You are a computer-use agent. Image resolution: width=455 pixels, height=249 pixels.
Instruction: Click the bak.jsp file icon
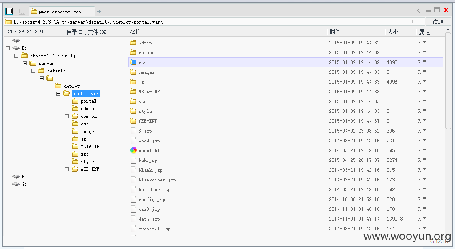[x=133, y=160]
